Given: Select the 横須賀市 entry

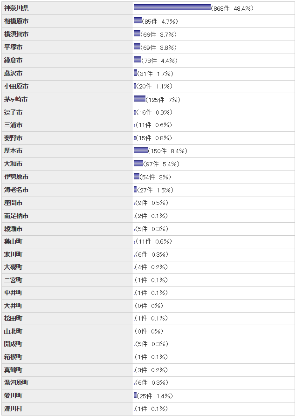Looking at the screenshot, I should (x=16, y=34).
